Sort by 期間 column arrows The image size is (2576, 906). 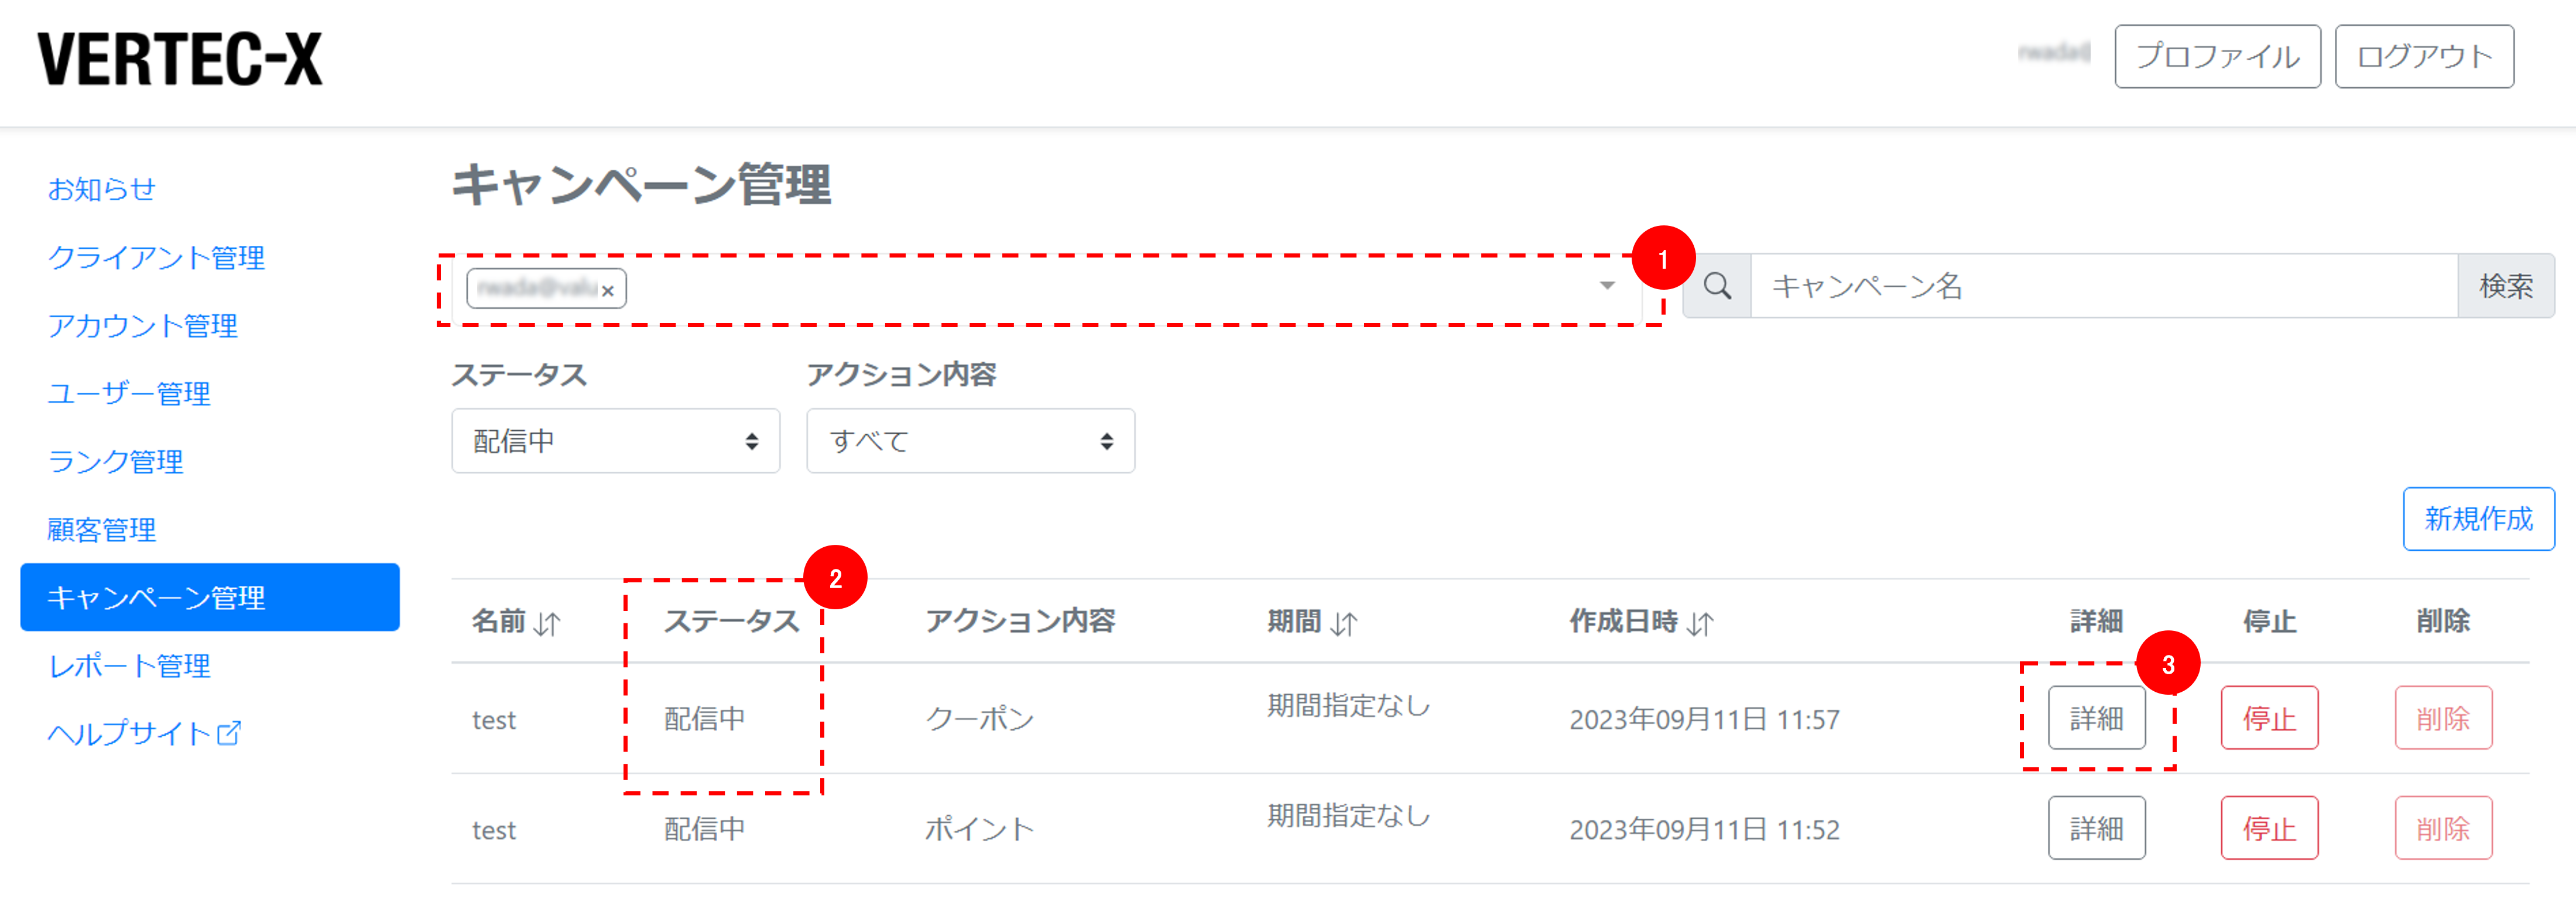pyautogui.click(x=1343, y=624)
